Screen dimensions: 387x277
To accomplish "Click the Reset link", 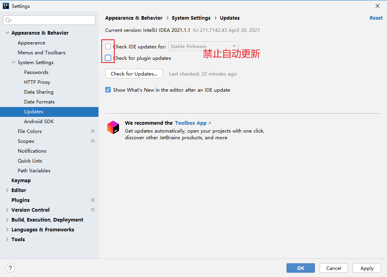I will (x=376, y=18).
